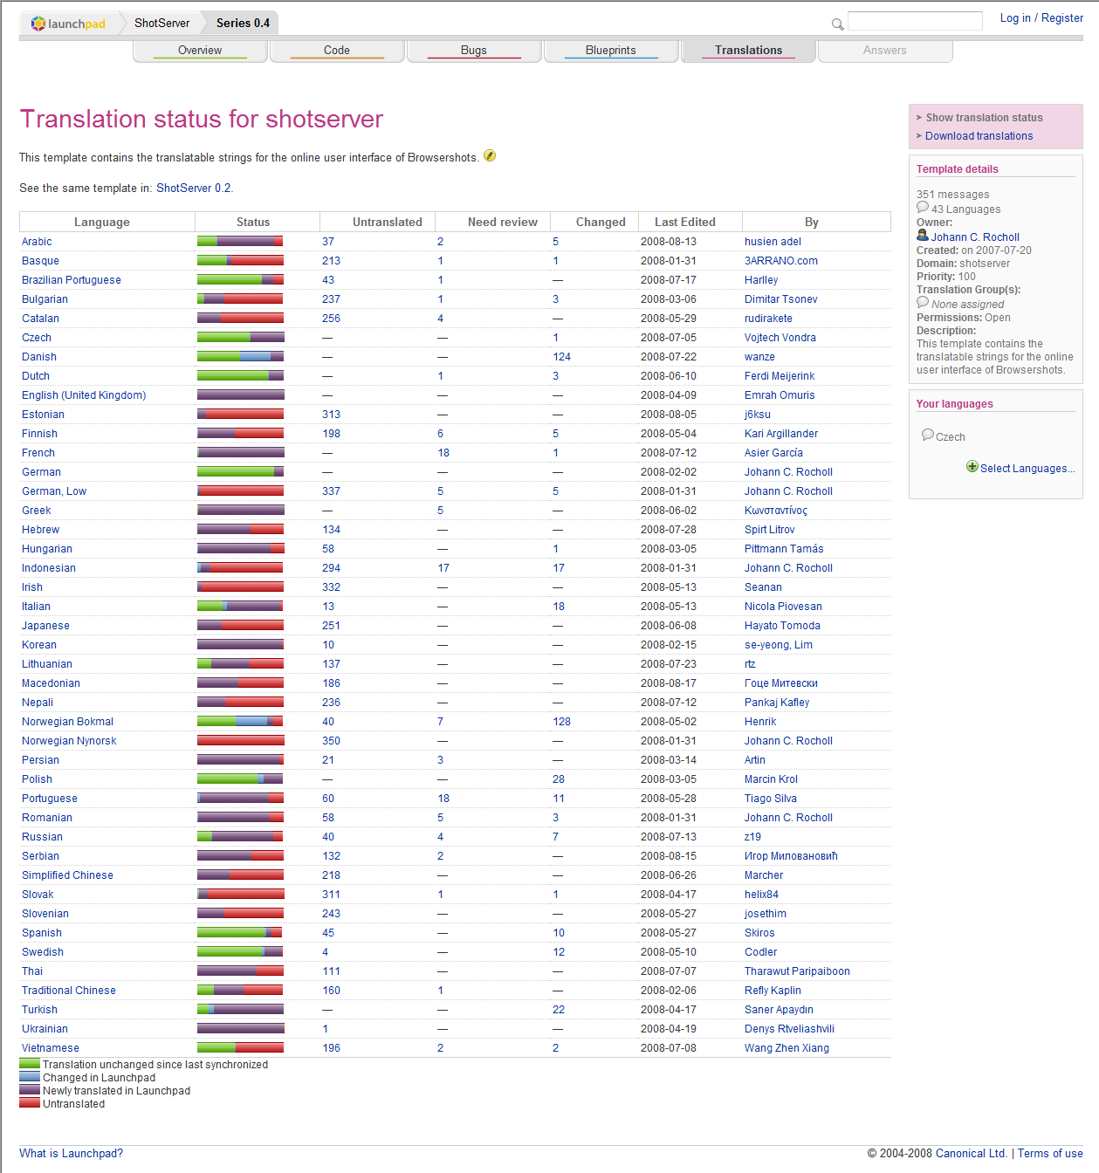Click the 2008-08-17 date in Macedonian row

coord(669,683)
